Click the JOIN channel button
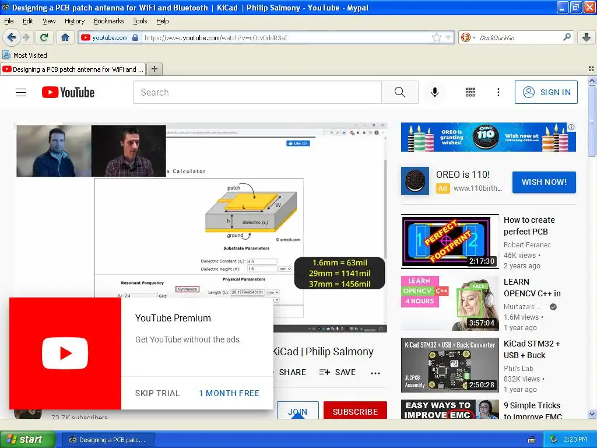Viewport: 597px width, 448px height. click(298, 411)
